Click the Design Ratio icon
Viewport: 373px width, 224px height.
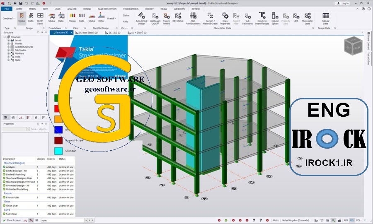31,18
